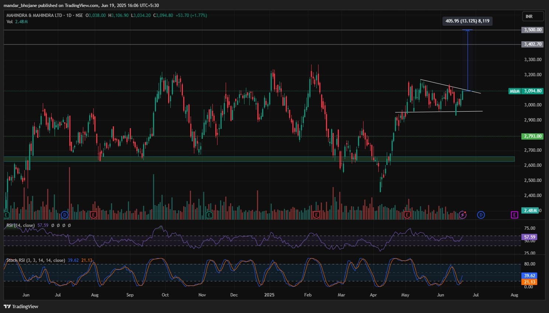Click the 1D interval in legend
Viewport: 549px width, 313px height.
coord(69,15)
